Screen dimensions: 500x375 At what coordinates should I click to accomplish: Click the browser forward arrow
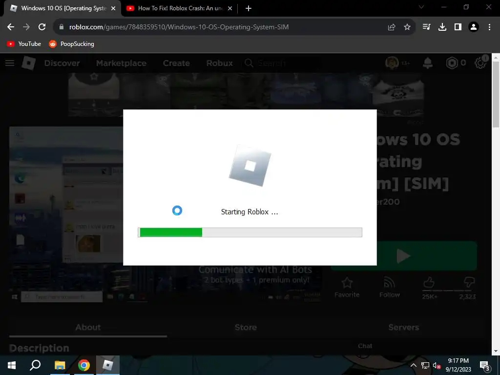26,27
